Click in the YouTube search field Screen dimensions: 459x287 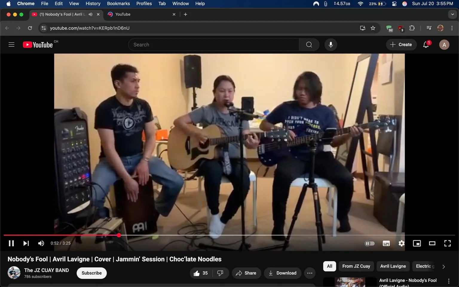(x=214, y=45)
